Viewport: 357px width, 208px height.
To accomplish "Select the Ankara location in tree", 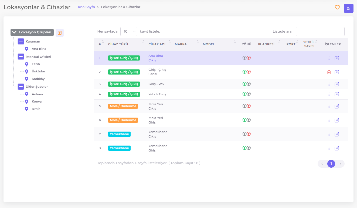I will pyautogui.click(x=37, y=94).
